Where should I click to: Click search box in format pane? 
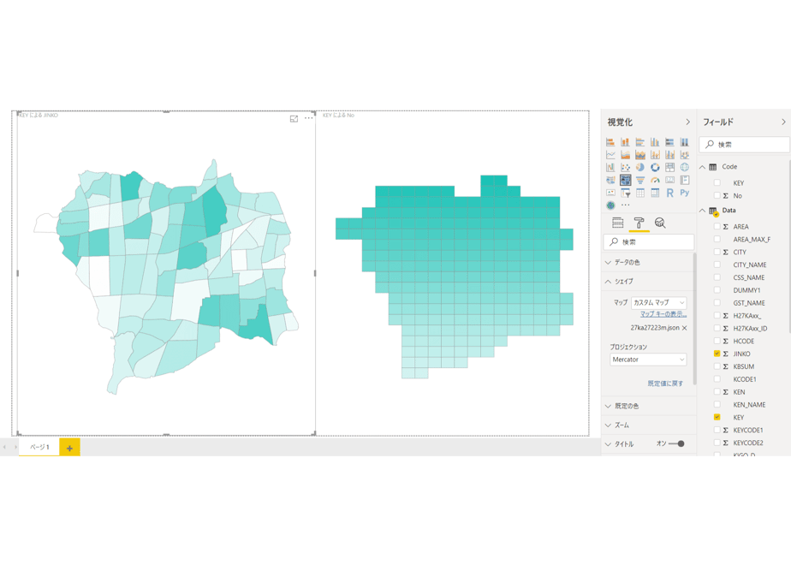[649, 242]
